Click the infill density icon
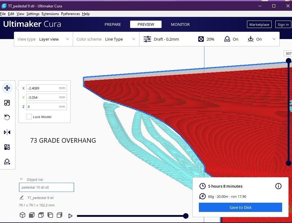292x223 pixels. pyautogui.click(x=201, y=39)
